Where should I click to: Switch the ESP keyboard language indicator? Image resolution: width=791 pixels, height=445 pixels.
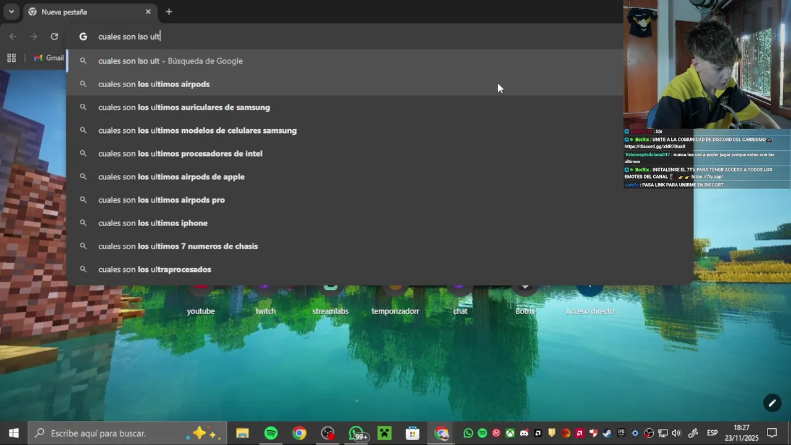coord(713,433)
